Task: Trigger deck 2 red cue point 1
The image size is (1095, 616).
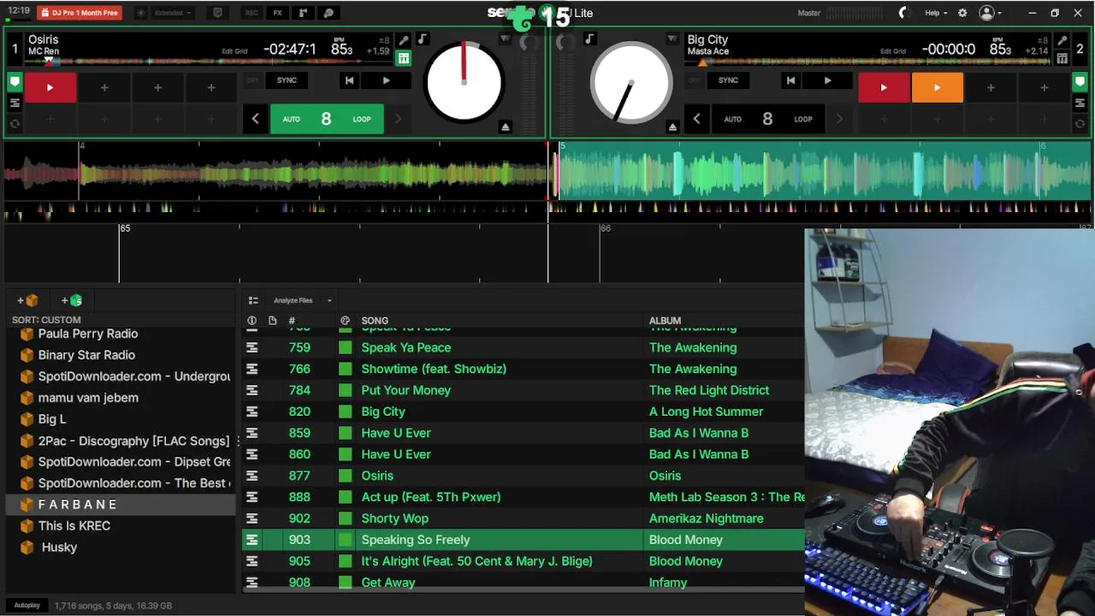Action: pos(884,87)
